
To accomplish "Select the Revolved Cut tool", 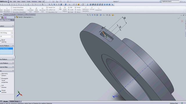I will point(42,10).
